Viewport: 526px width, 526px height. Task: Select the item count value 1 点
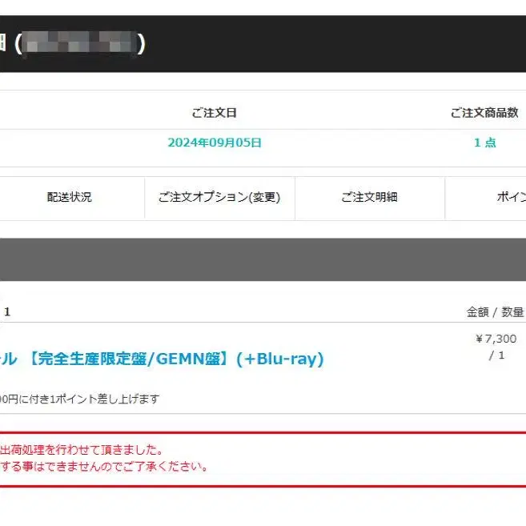pos(485,143)
